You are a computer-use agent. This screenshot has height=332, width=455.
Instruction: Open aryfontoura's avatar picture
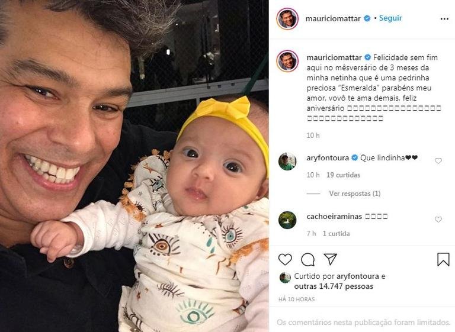[x=287, y=161]
